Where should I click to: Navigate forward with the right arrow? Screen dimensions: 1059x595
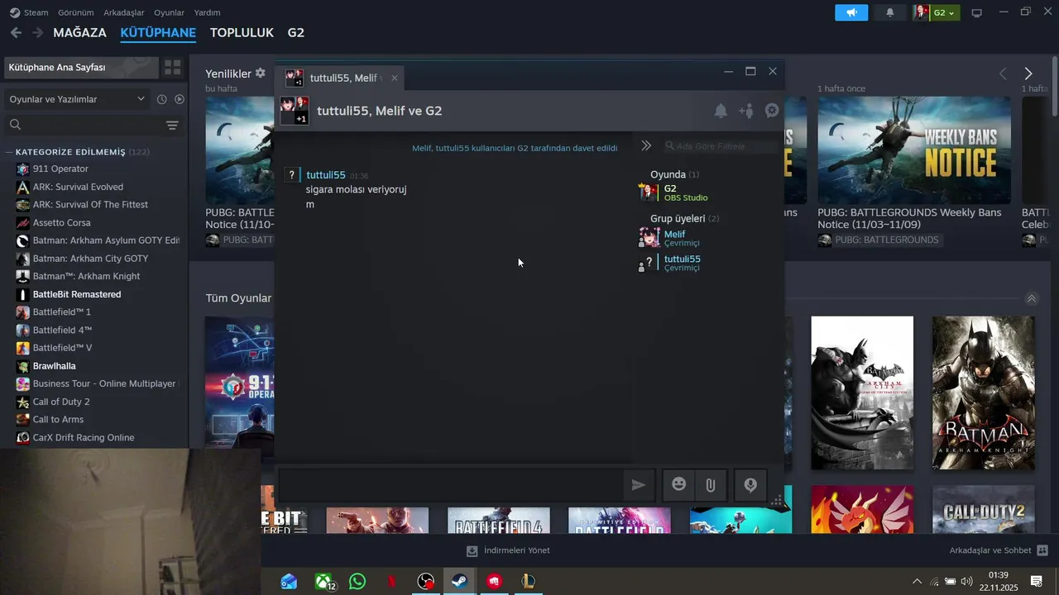pyautogui.click(x=37, y=33)
